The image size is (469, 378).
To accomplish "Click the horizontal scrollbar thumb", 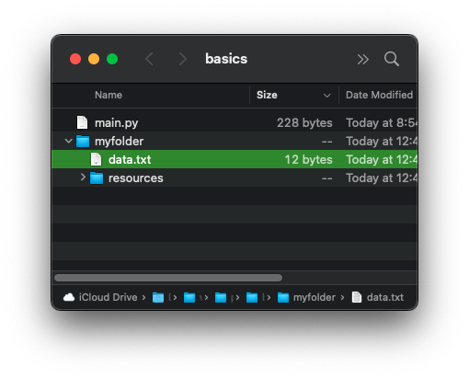I will click(x=168, y=278).
